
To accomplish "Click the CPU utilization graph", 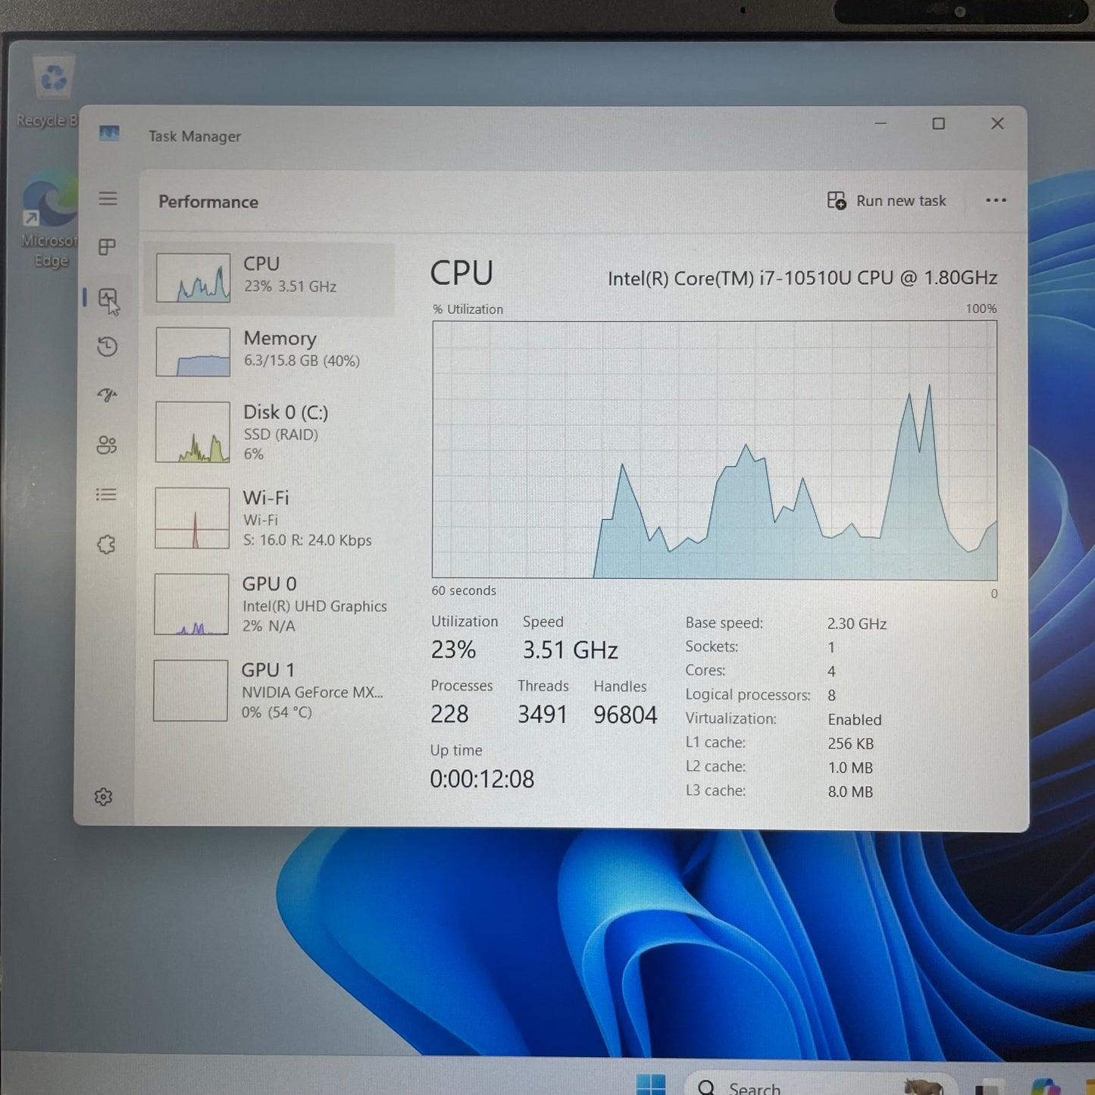I will [x=715, y=450].
